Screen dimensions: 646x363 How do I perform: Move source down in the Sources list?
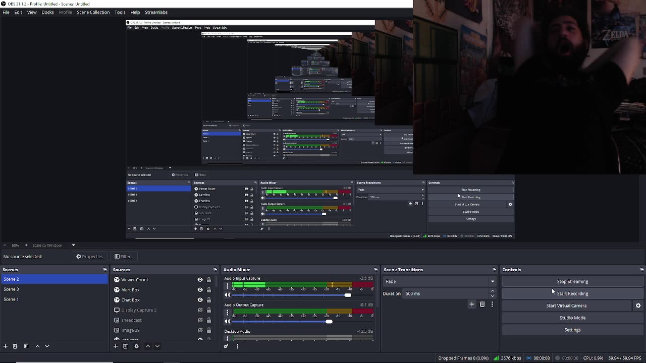point(157,346)
